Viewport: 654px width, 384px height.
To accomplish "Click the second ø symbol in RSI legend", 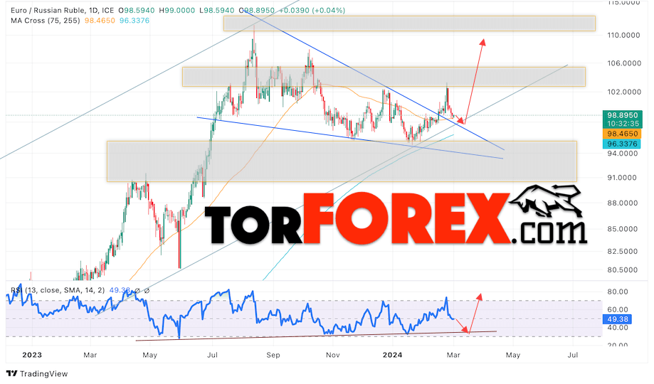I will click(x=147, y=291).
